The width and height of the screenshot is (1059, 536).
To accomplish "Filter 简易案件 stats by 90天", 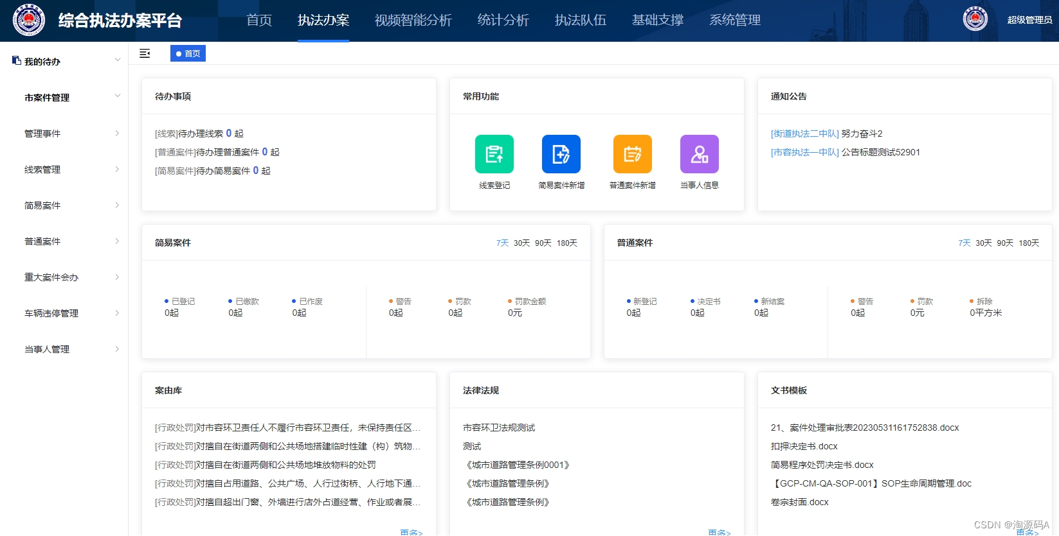I will coord(543,243).
